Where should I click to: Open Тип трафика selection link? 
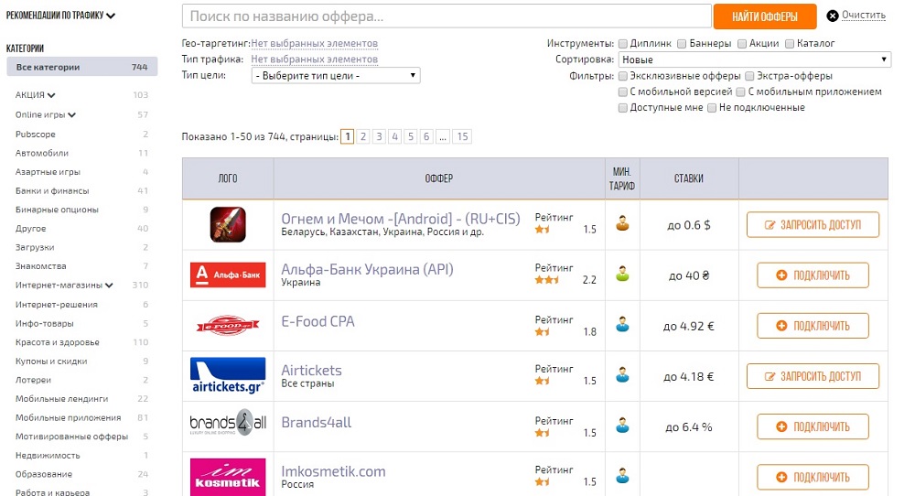click(314, 59)
